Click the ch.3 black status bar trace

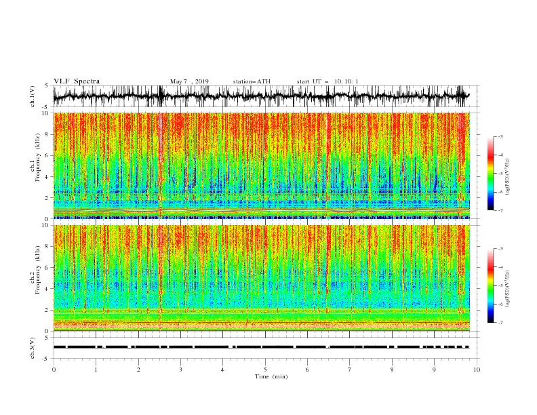pyautogui.click(x=261, y=347)
